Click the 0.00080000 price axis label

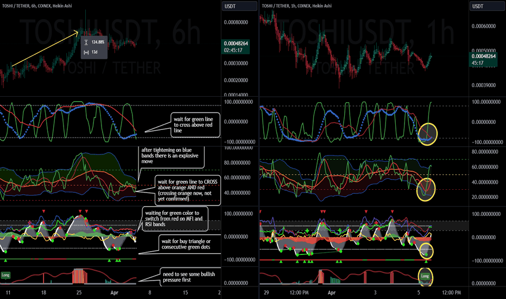tap(236, 22)
